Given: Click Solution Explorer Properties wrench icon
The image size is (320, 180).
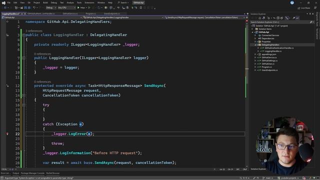Looking at the screenshot, I should 293,18.
